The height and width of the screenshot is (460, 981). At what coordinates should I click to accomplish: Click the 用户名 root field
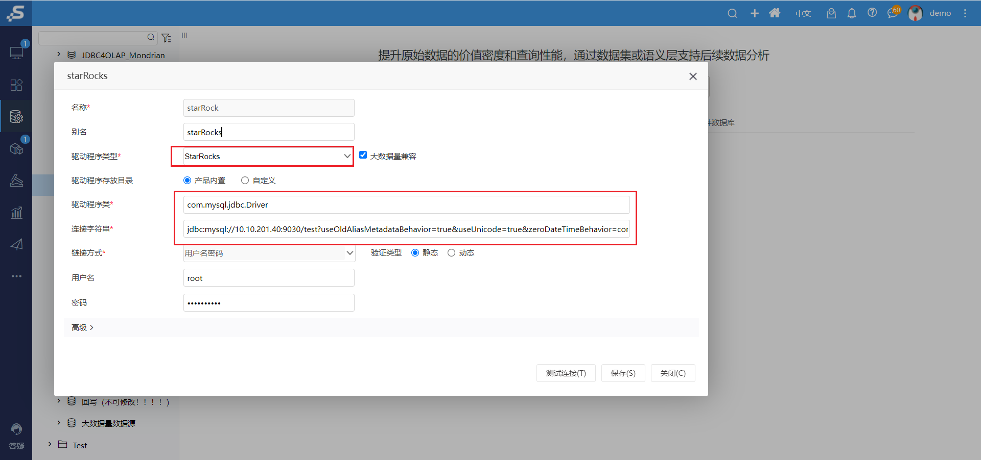269,278
